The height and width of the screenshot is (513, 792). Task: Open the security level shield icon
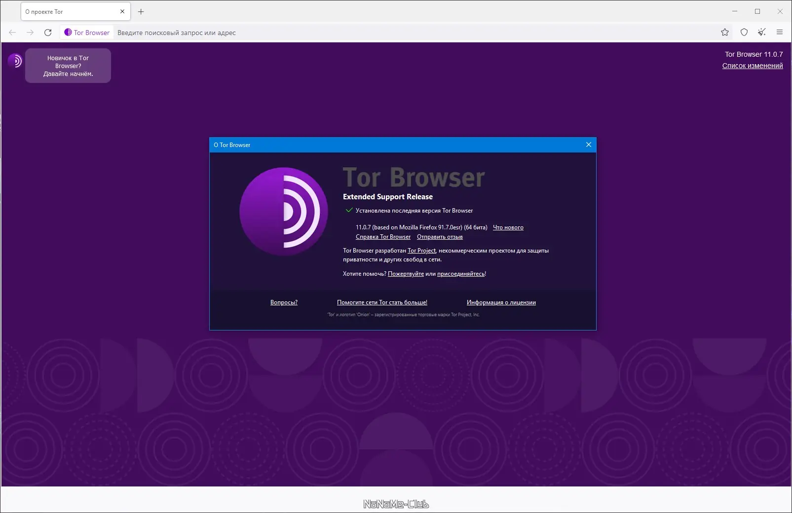(x=744, y=33)
